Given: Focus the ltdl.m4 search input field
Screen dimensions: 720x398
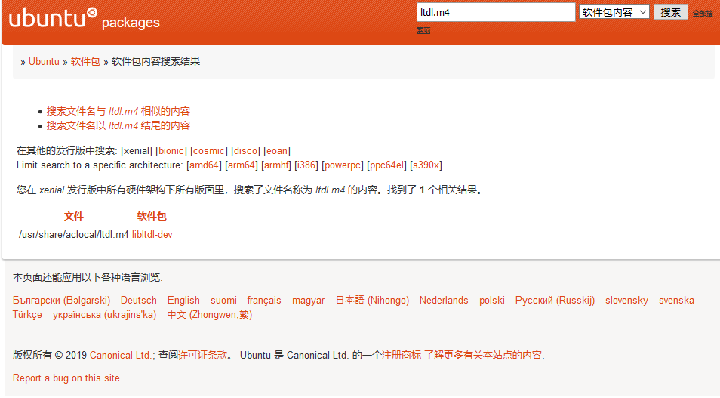Looking at the screenshot, I should [x=496, y=12].
